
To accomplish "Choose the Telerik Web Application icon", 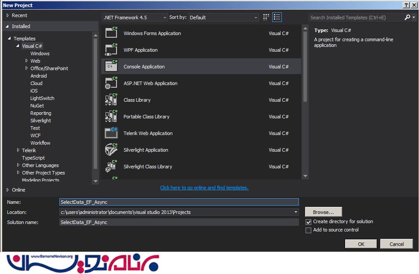I will tap(111, 133).
